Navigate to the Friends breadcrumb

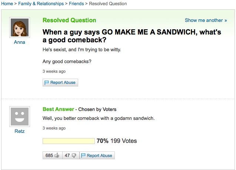click(x=76, y=4)
